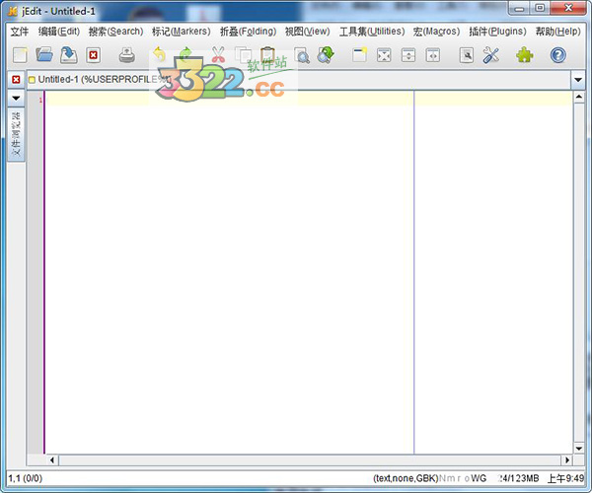Expand the buffer switcher dropdown arrow

pyautogui.click(x=577, y=79)
